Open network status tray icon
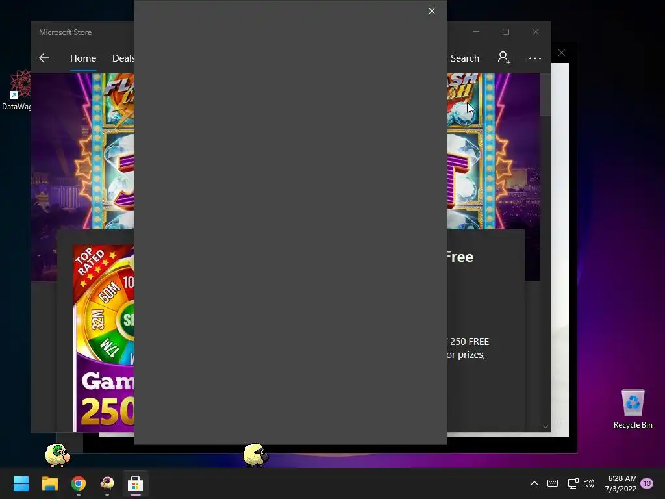The image size is (665, 499). (573, 483)
